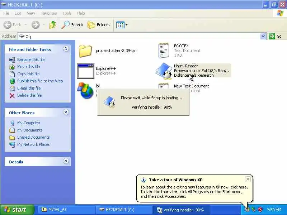
Task: Click verifying installer 90% progress text
Action: click(152, 107)
